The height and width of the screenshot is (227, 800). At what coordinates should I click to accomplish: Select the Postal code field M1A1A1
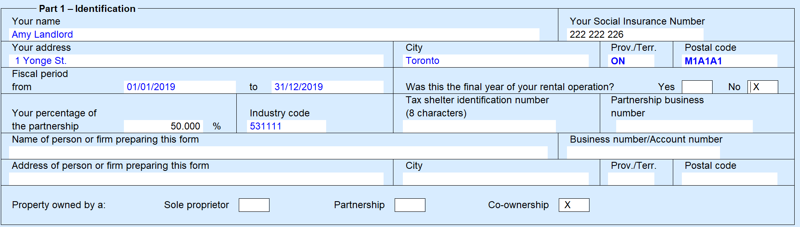point(729,61)
